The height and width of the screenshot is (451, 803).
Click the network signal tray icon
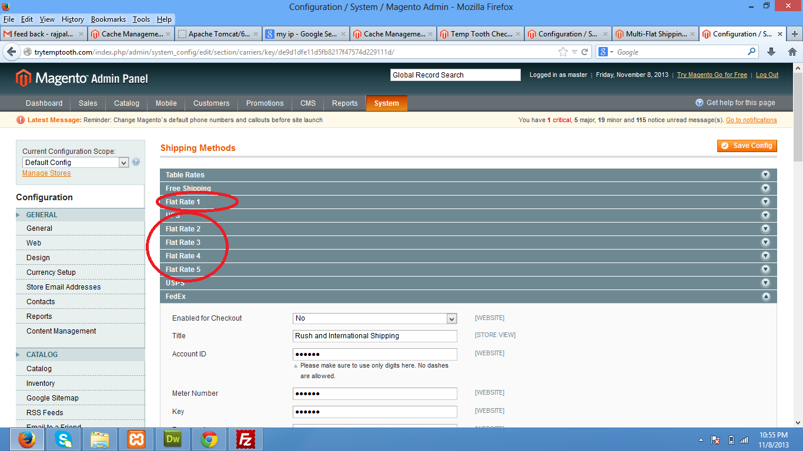pyautogui.click(x=744, y=440)
